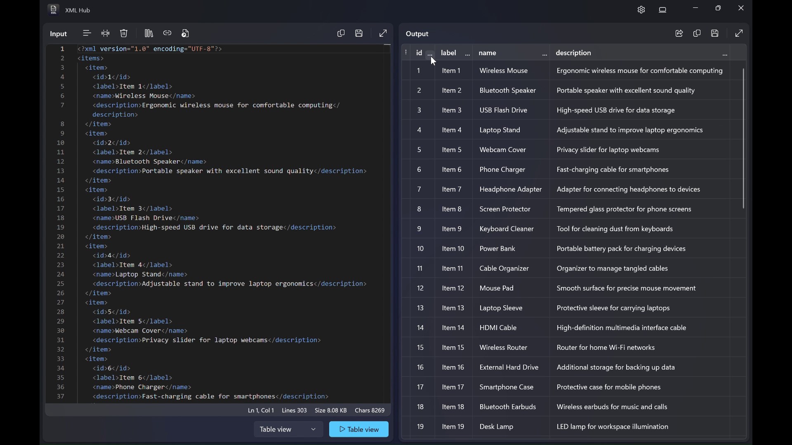Open the id column options menu
The width and height of the screenshot is (792, 445).
click(x=430, y=54)
